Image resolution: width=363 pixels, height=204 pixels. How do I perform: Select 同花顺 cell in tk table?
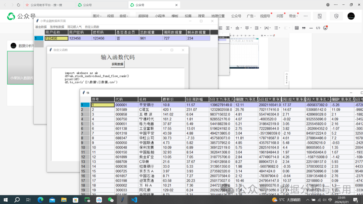click(150, 190)
